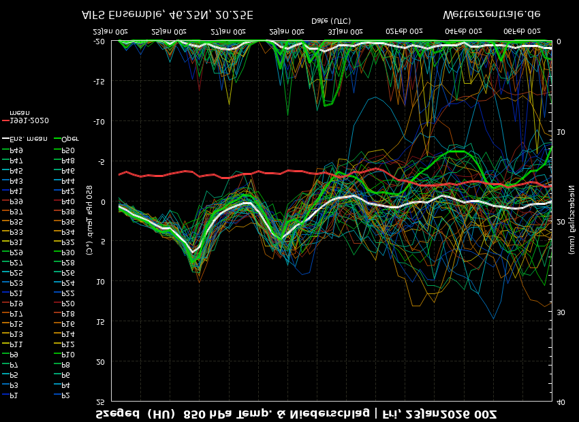Select the red mean 1991-2020 legend line

click(5, 120)
